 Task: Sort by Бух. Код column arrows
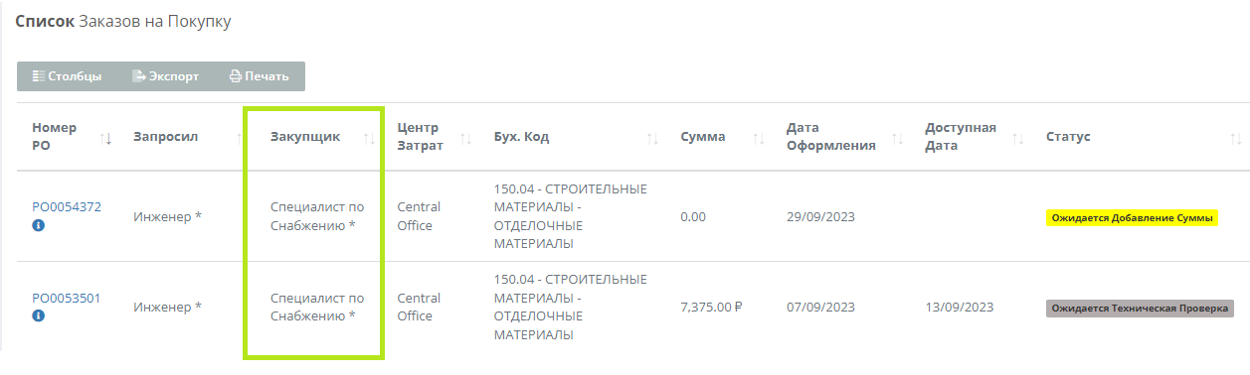click(652, 137)
